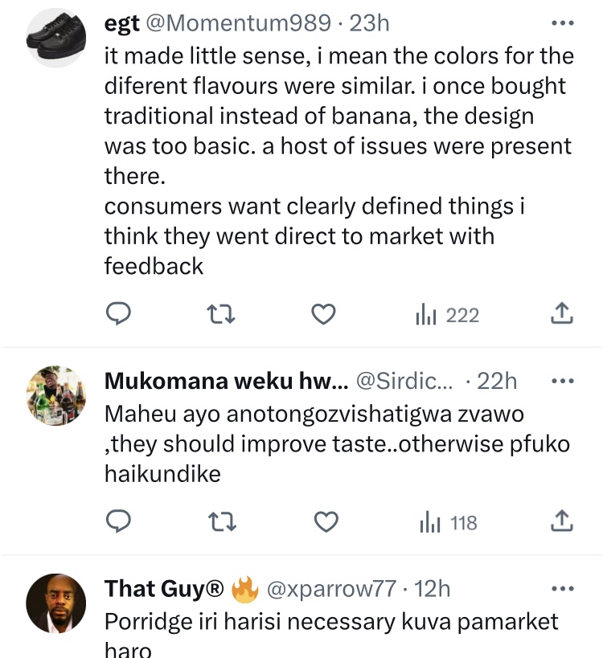Like Mukomana's Maheu tweet

tap(325, 521)
